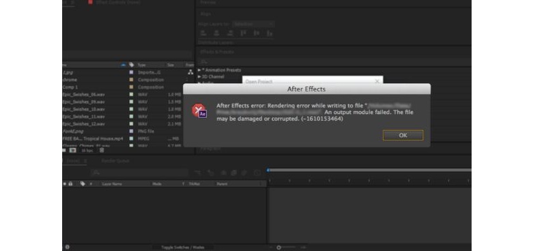
Task: Click the label color swatch of Comp 1
Action: point(131,87)
